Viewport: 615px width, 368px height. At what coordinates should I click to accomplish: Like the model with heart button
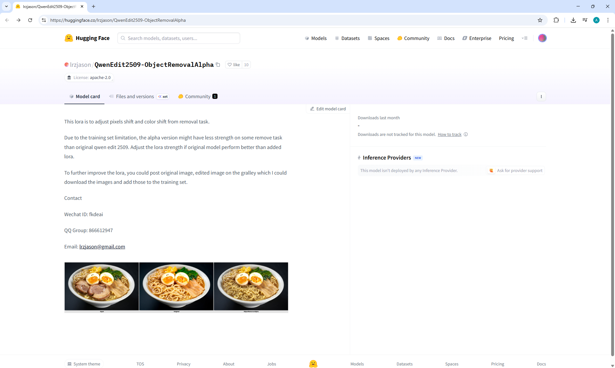[234, 65]
